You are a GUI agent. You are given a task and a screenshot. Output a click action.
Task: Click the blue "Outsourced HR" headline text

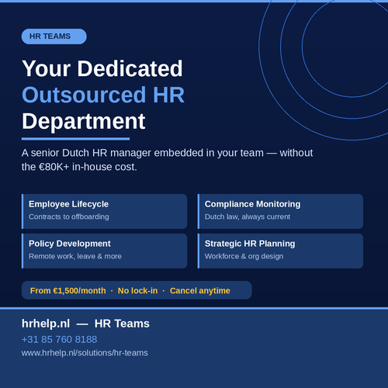[x=103, y=95]
